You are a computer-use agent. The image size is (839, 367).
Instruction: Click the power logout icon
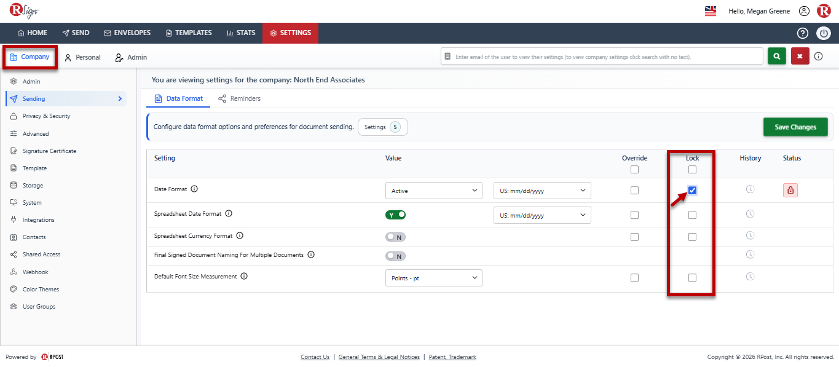pos(824,33)
